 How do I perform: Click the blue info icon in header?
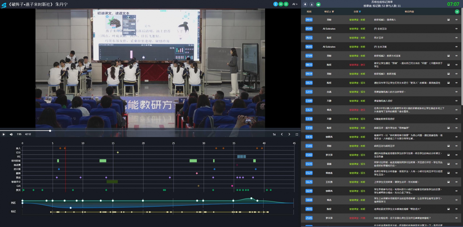click(x=275, y=4)
